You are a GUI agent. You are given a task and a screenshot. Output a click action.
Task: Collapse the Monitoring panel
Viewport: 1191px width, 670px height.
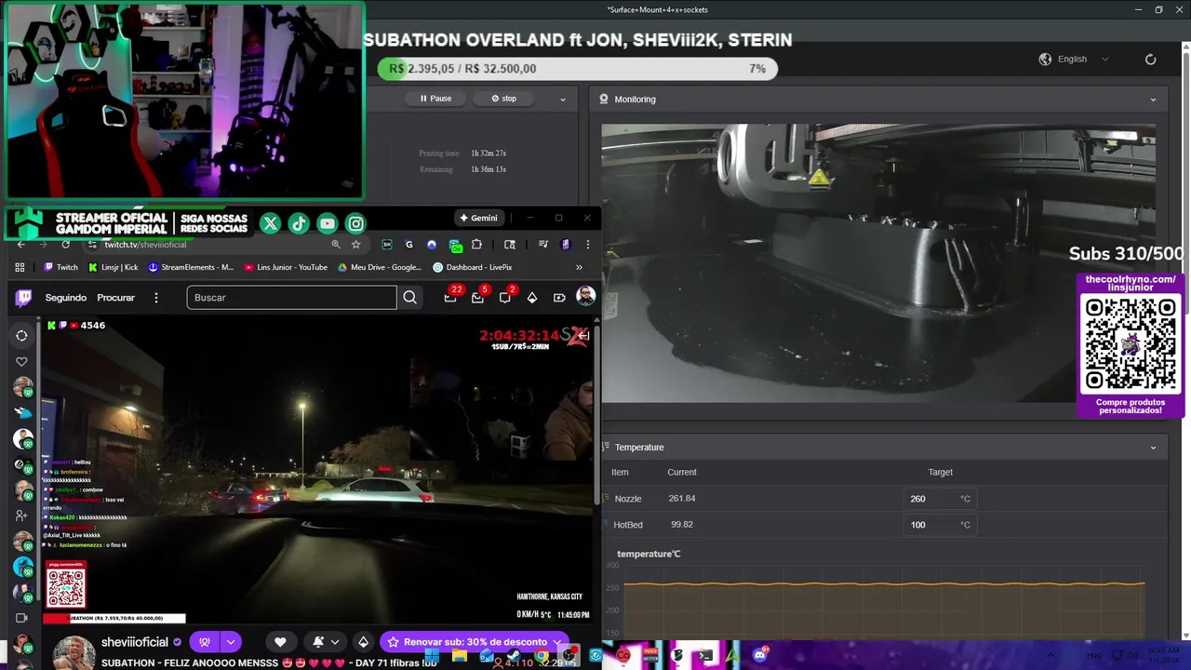(x=1153, y=100)
